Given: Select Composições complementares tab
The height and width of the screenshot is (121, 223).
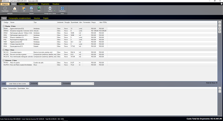Looking at the screenshot, I should [x=20, y=18].
